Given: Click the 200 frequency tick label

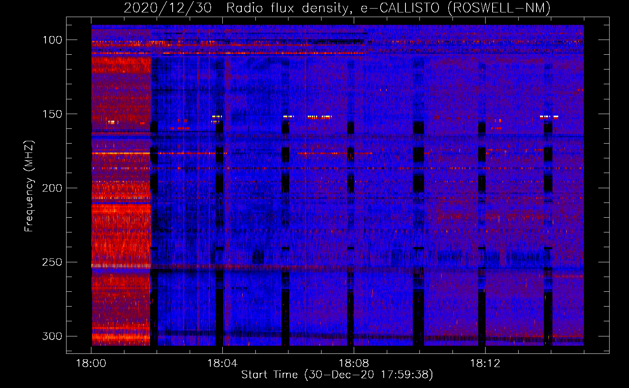Looking at the screenshot, I should (x=52, y=188).
